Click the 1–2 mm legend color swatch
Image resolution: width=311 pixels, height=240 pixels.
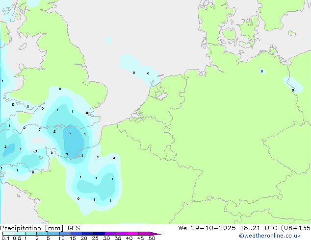(31, 234)
